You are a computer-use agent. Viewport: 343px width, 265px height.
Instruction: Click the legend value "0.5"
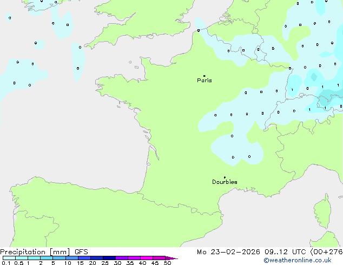click(19, 263)
